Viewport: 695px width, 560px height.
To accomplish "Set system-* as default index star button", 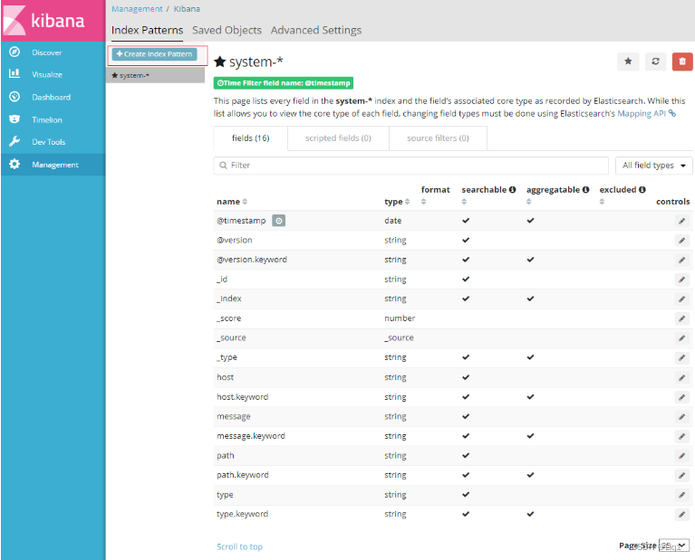I will [628, 62].
